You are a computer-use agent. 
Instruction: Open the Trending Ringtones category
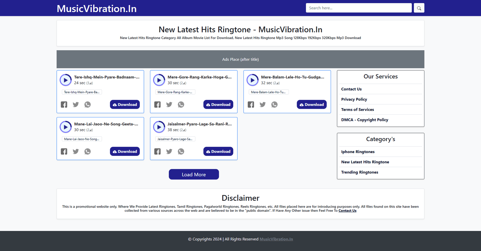(360, 172)
